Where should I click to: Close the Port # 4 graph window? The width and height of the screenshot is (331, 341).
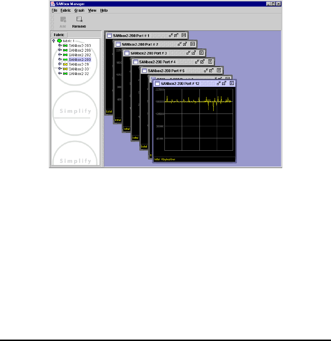pyautogui.click(x=210, y=62)
